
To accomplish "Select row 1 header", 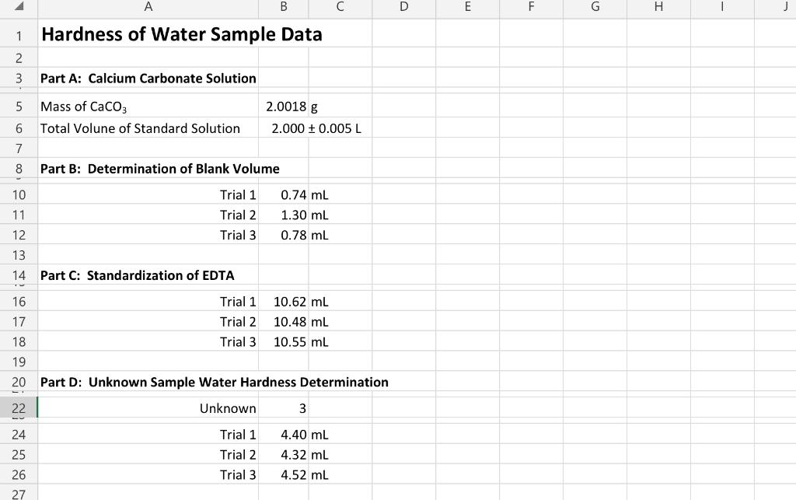I will point(17,34).
